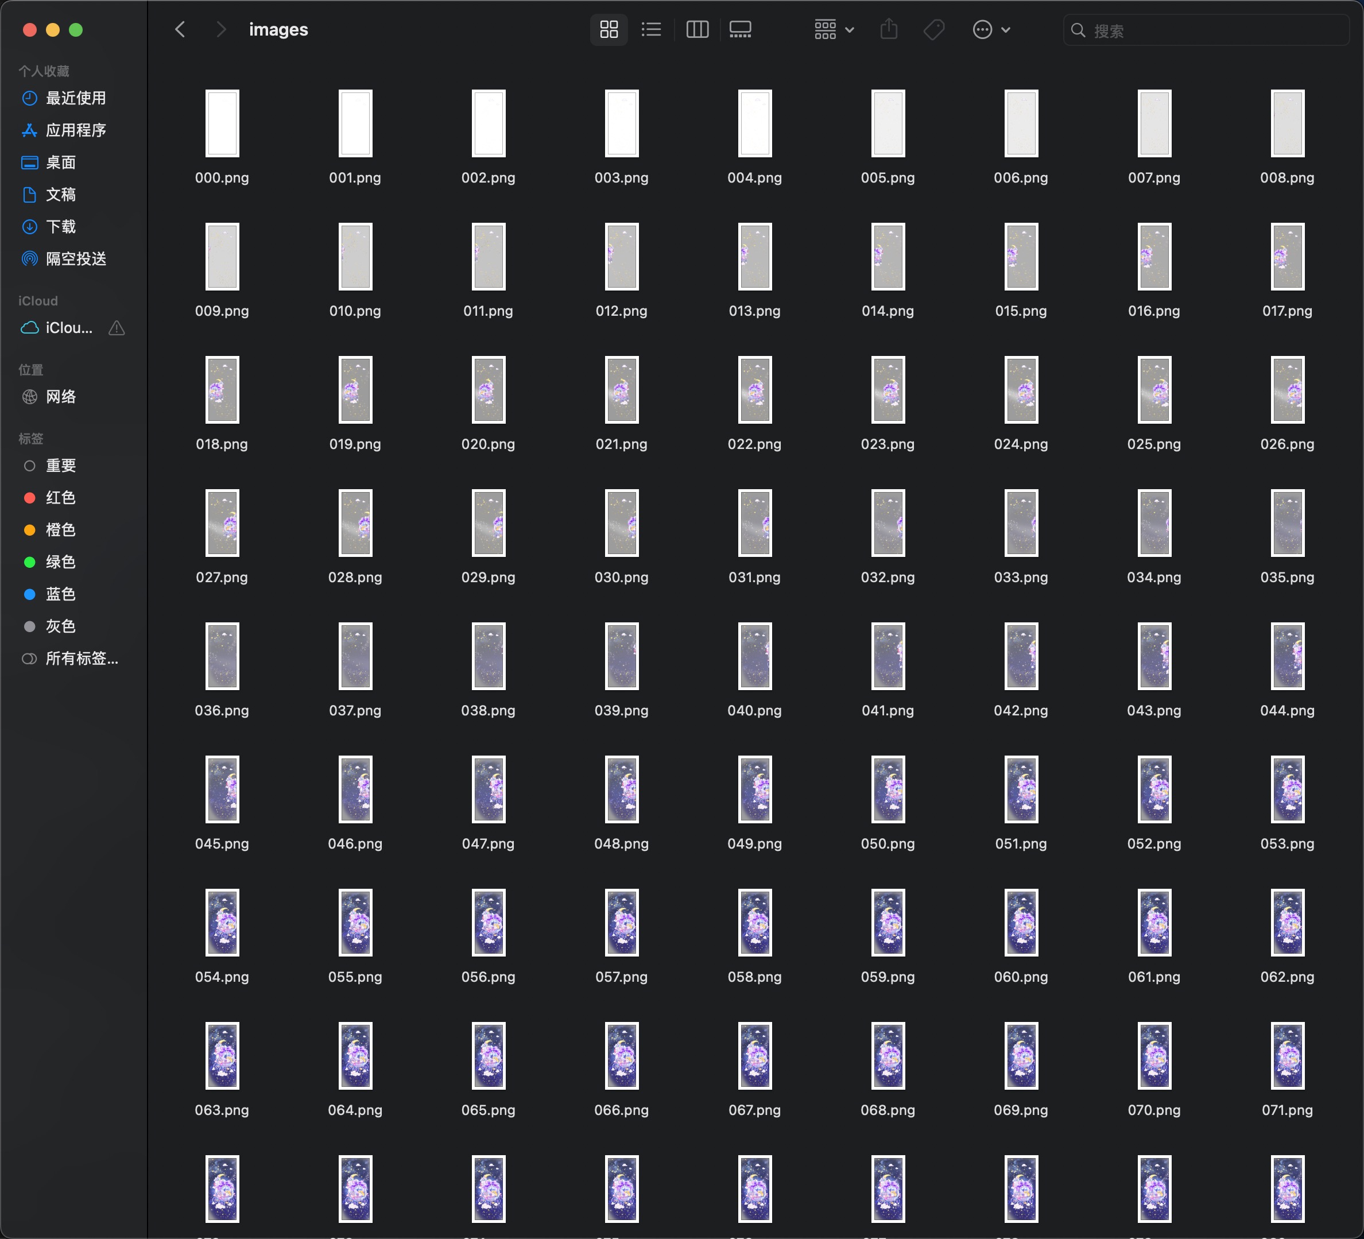Click the tag editing icon
This screenshot has width=1364, height=1239.
935,30
